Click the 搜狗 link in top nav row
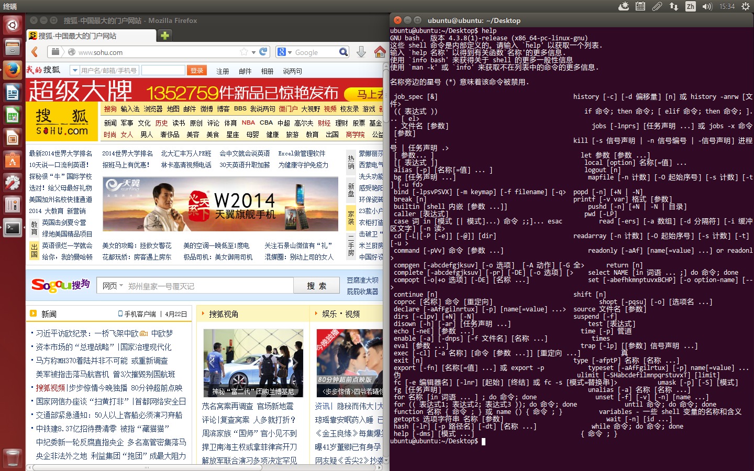The height and width of the screenshot is (471, 754). pyautogui.click(x=110, y=109)
